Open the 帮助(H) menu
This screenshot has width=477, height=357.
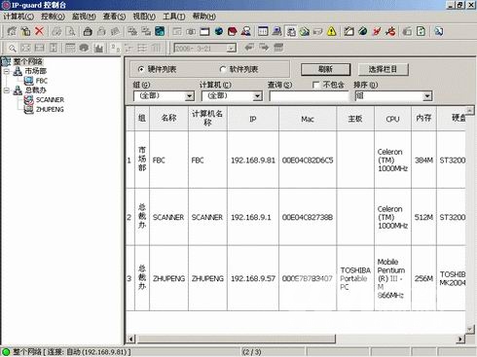click(204, 17)
